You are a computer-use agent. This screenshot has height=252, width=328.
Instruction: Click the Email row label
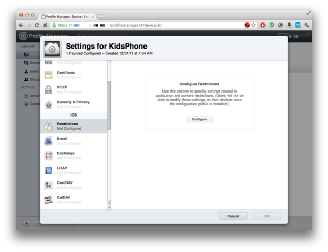(x=62, y=139)
